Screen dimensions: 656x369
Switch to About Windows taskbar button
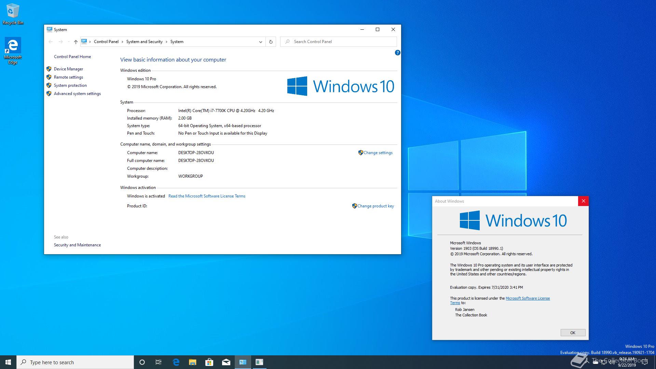point(259,362)
